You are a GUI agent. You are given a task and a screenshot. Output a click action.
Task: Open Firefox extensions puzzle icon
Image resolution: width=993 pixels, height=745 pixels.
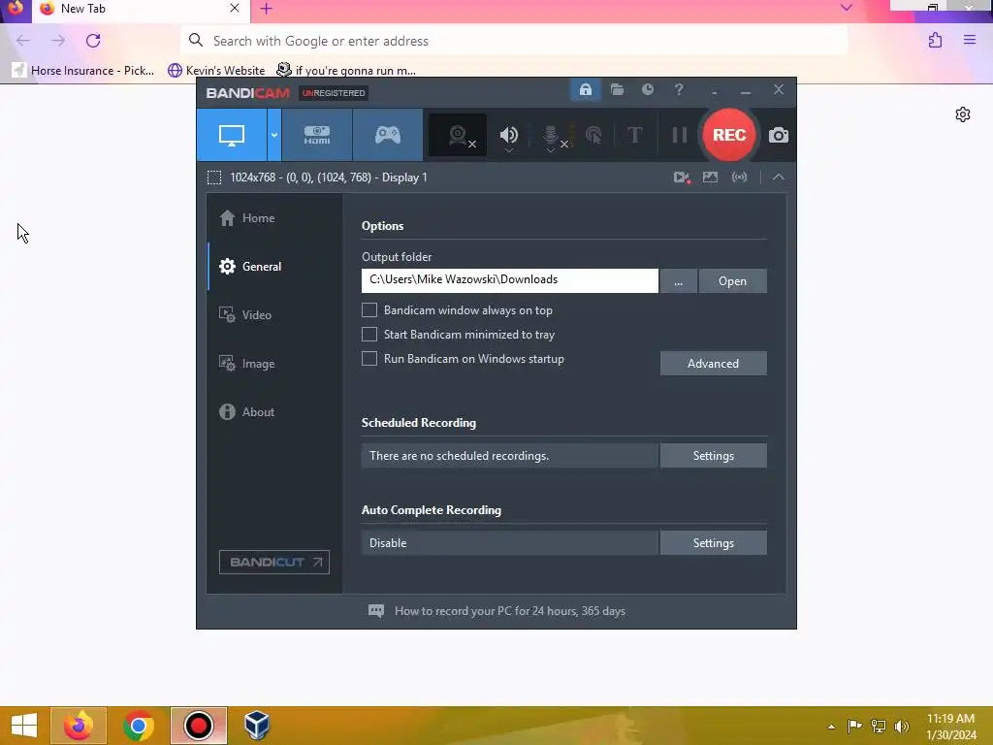(935, 41)
